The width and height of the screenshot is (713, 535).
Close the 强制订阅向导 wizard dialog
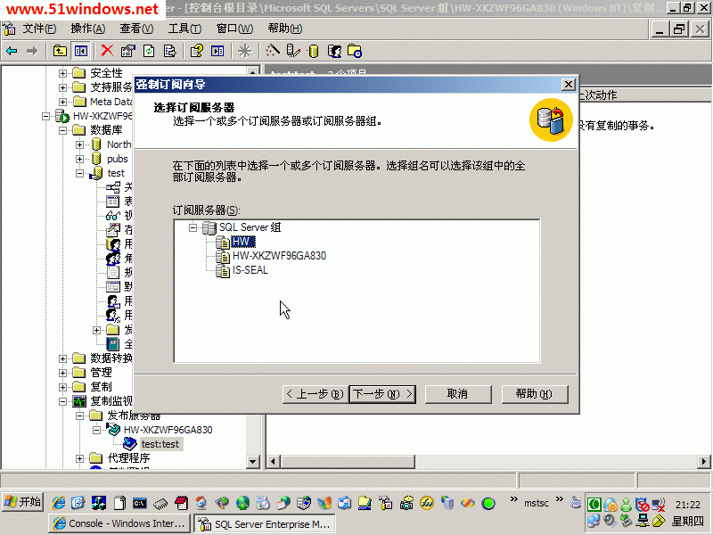[568, 85]
